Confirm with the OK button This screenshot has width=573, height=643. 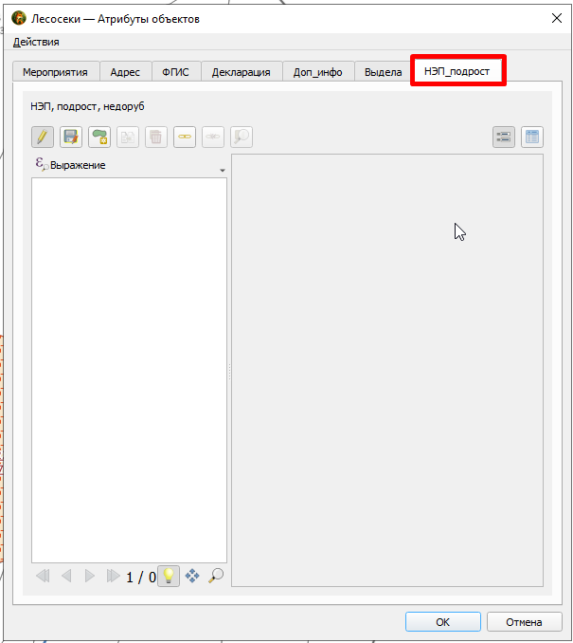[442, 622]
